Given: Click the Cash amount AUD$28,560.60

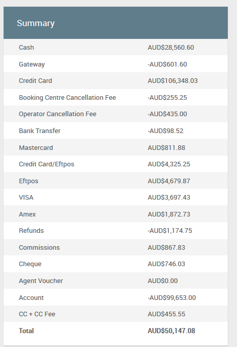Looking at the screenshot, I should 171,48.
